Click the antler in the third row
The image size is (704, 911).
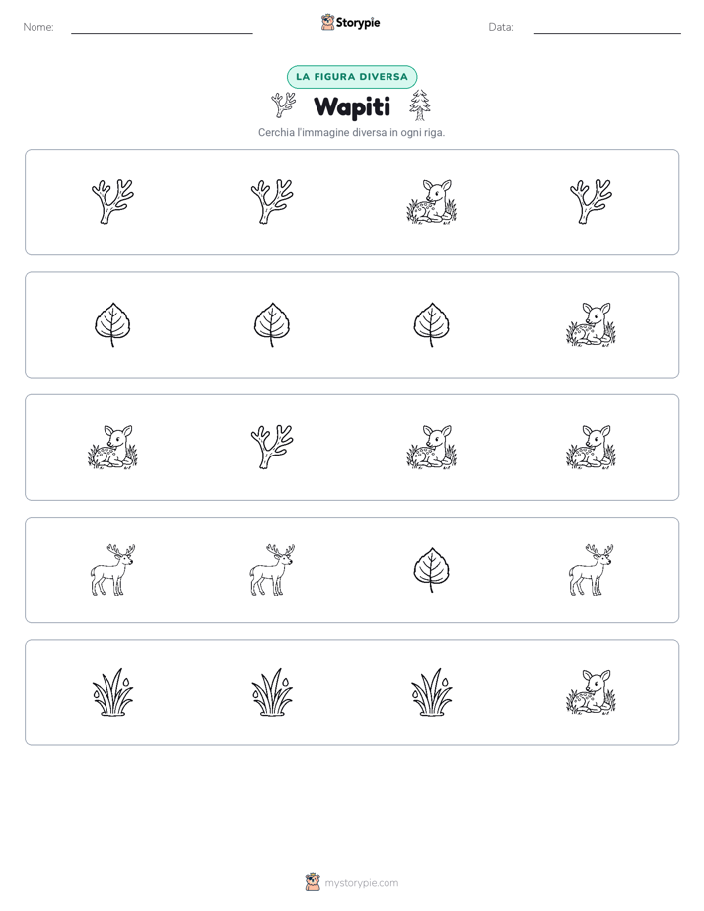click(272, 447)
